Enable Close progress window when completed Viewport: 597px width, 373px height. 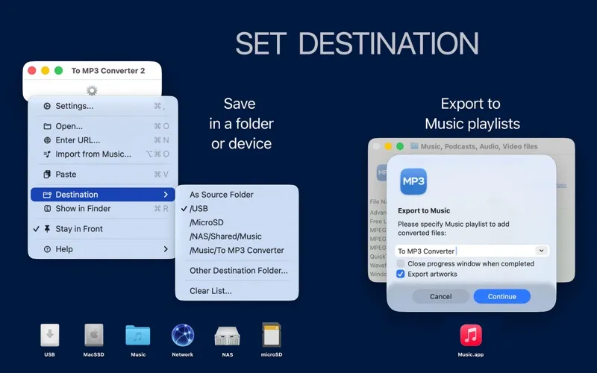click(401, 263)
